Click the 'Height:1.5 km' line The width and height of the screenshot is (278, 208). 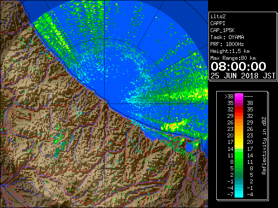230,51
